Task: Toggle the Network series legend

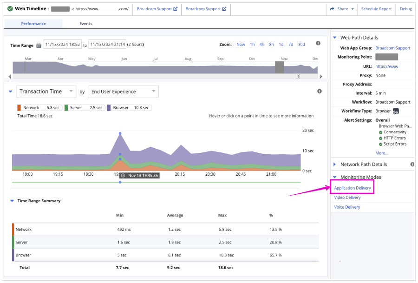Action: click(x=39, y=108)
